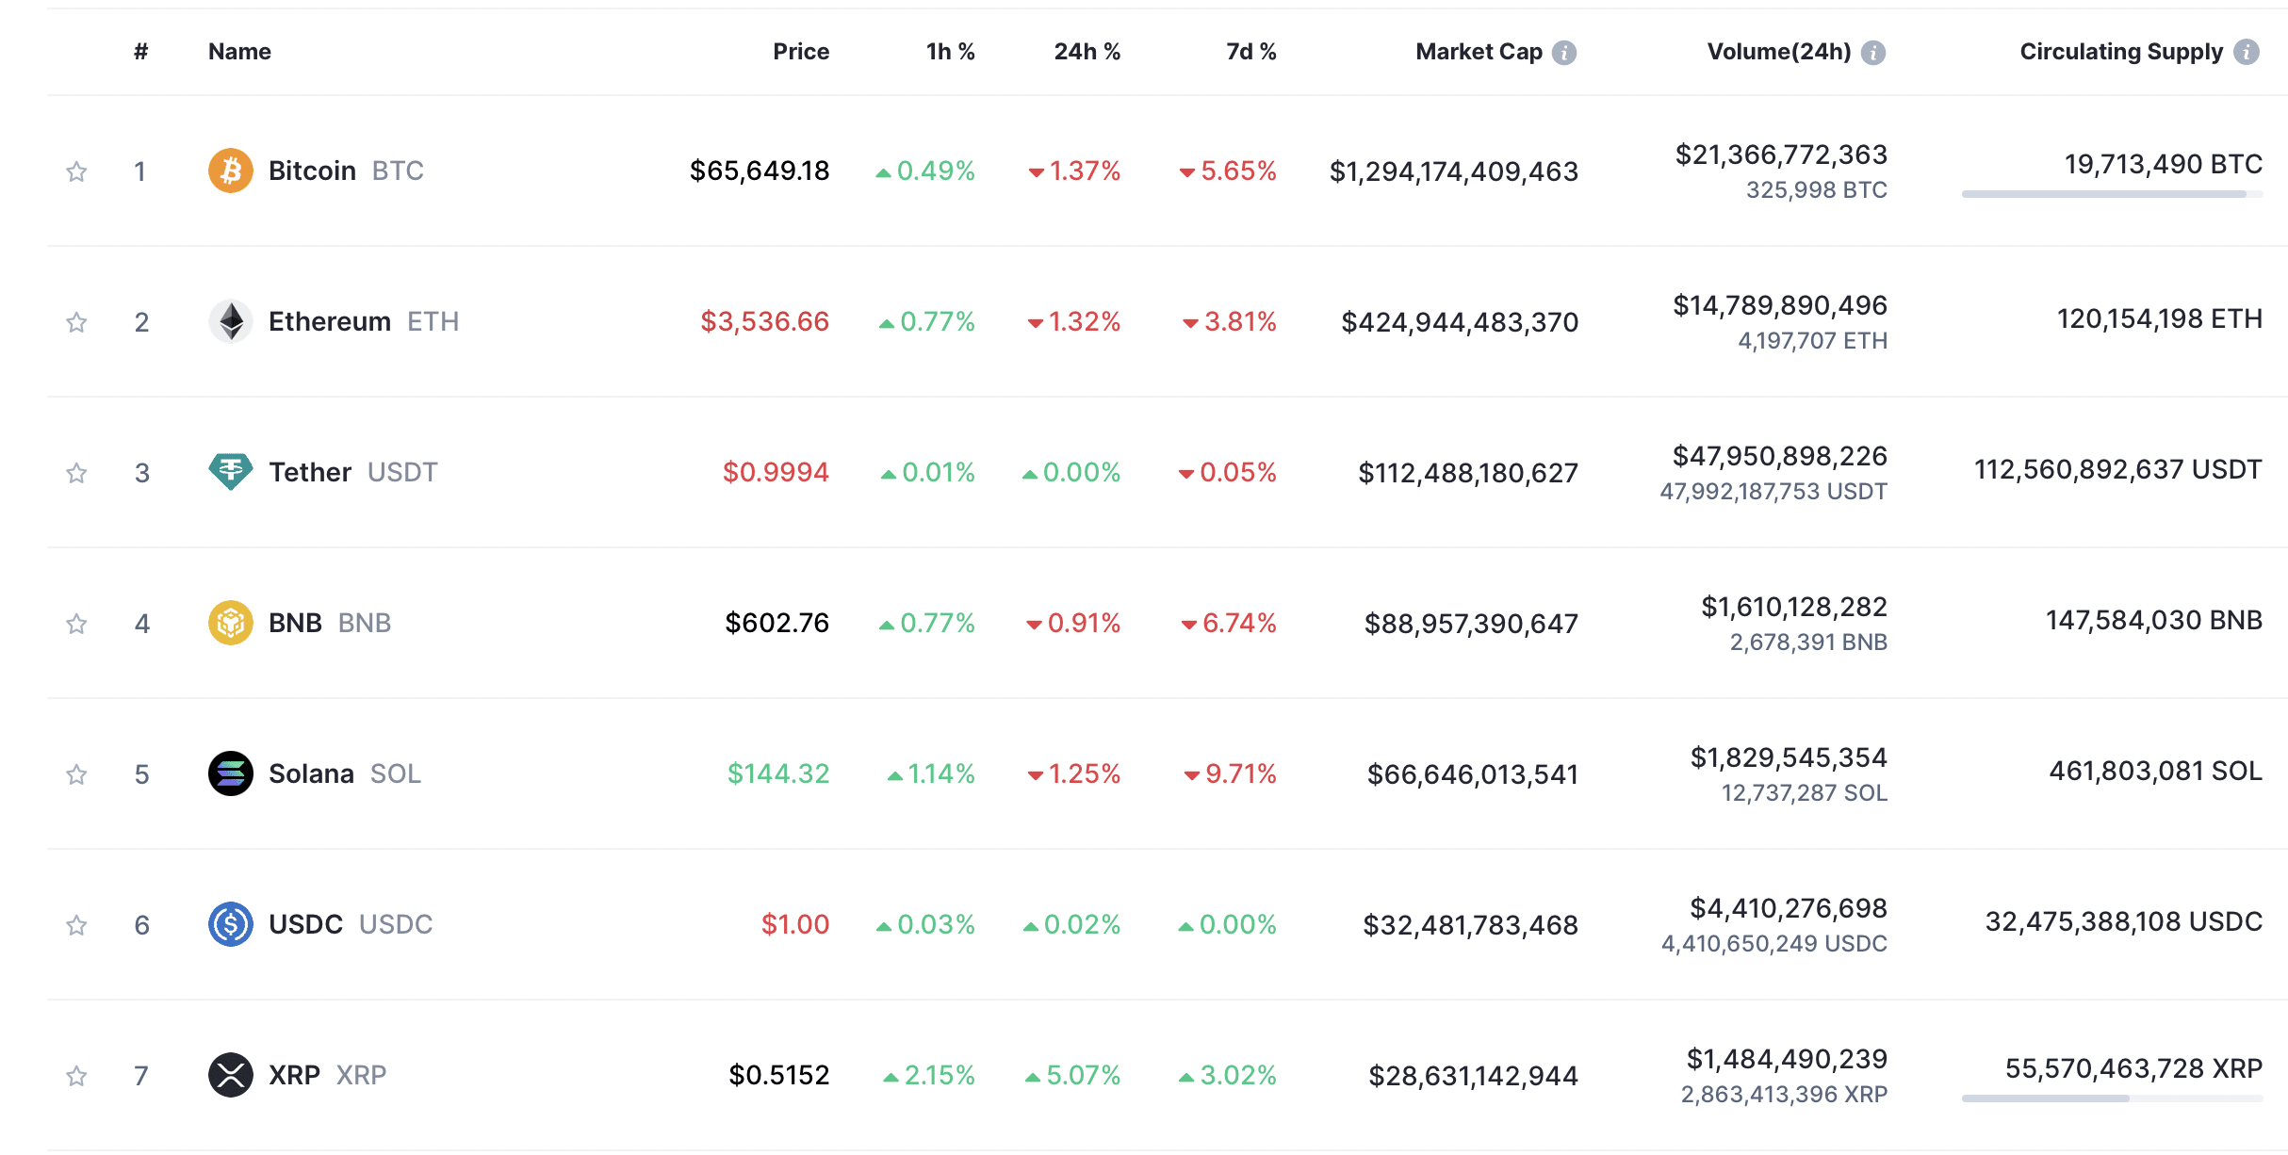
Task: Open the Ethereum ETH coin page
Action: 364,321
